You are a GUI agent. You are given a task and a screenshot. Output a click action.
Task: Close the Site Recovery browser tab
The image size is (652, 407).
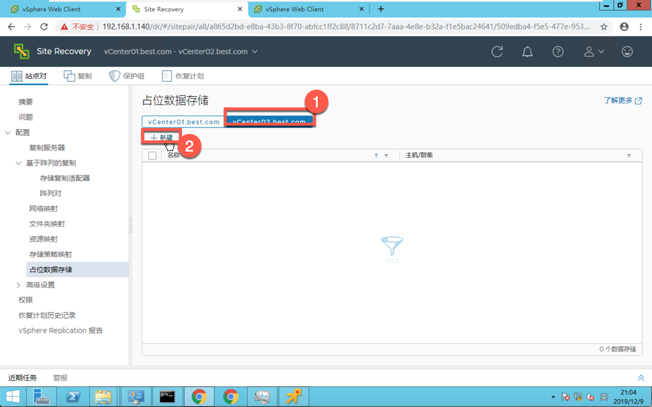pos(240,9)
